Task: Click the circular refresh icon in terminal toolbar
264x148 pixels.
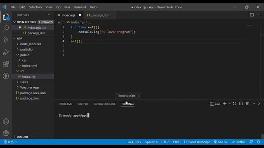Action: (234, 104)
